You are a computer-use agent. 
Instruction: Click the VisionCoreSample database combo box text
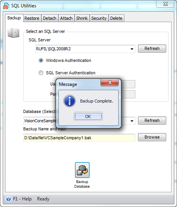tap(40, 121)
